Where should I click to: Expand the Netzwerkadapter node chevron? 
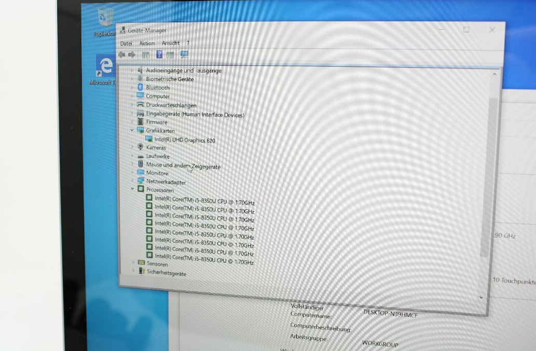(x=132, y=180)
